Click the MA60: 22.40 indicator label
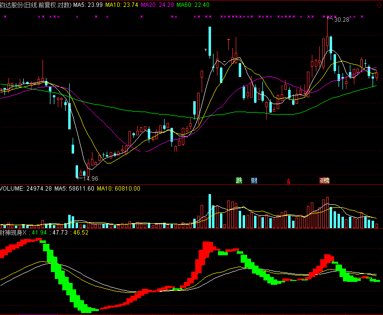The image size is (383, 315). coord(193,5)
